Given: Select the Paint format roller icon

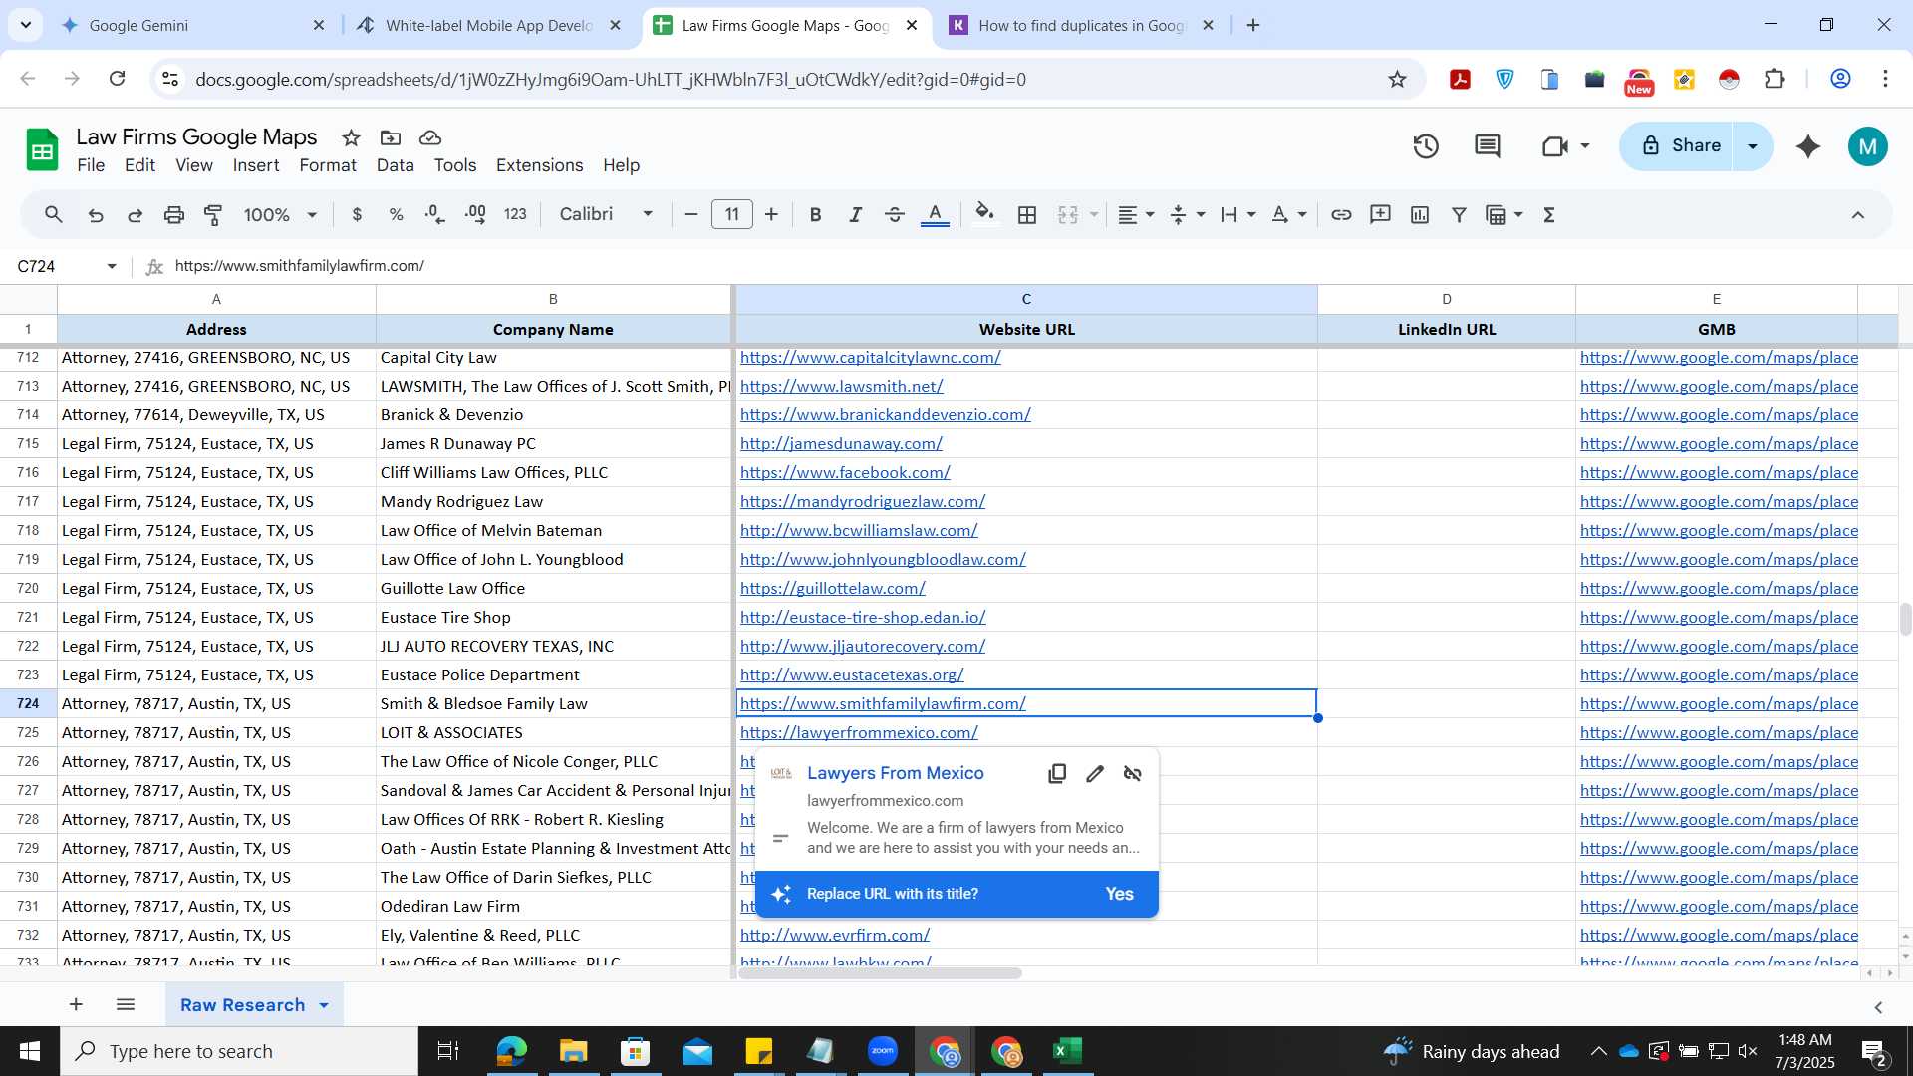Looking at the screenshot, I should (x=213, y=214).
